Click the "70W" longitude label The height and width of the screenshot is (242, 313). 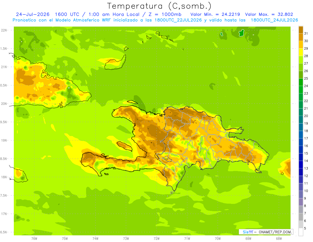pos(218,239)
